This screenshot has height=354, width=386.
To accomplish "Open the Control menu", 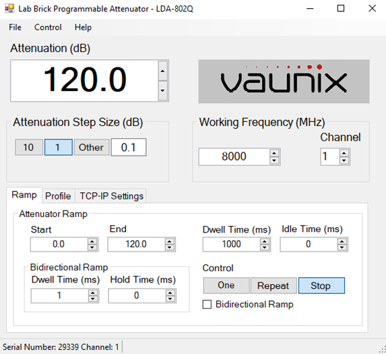I will coord(48,28).
